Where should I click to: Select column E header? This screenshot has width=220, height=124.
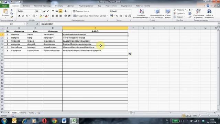[x=95, y=28]
